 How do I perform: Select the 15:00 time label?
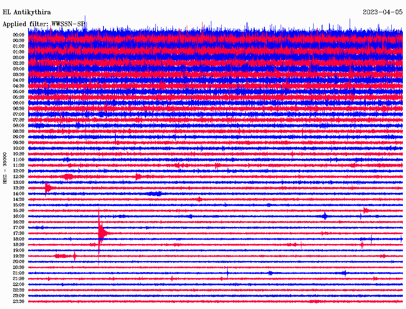click(x=19, y=205)
